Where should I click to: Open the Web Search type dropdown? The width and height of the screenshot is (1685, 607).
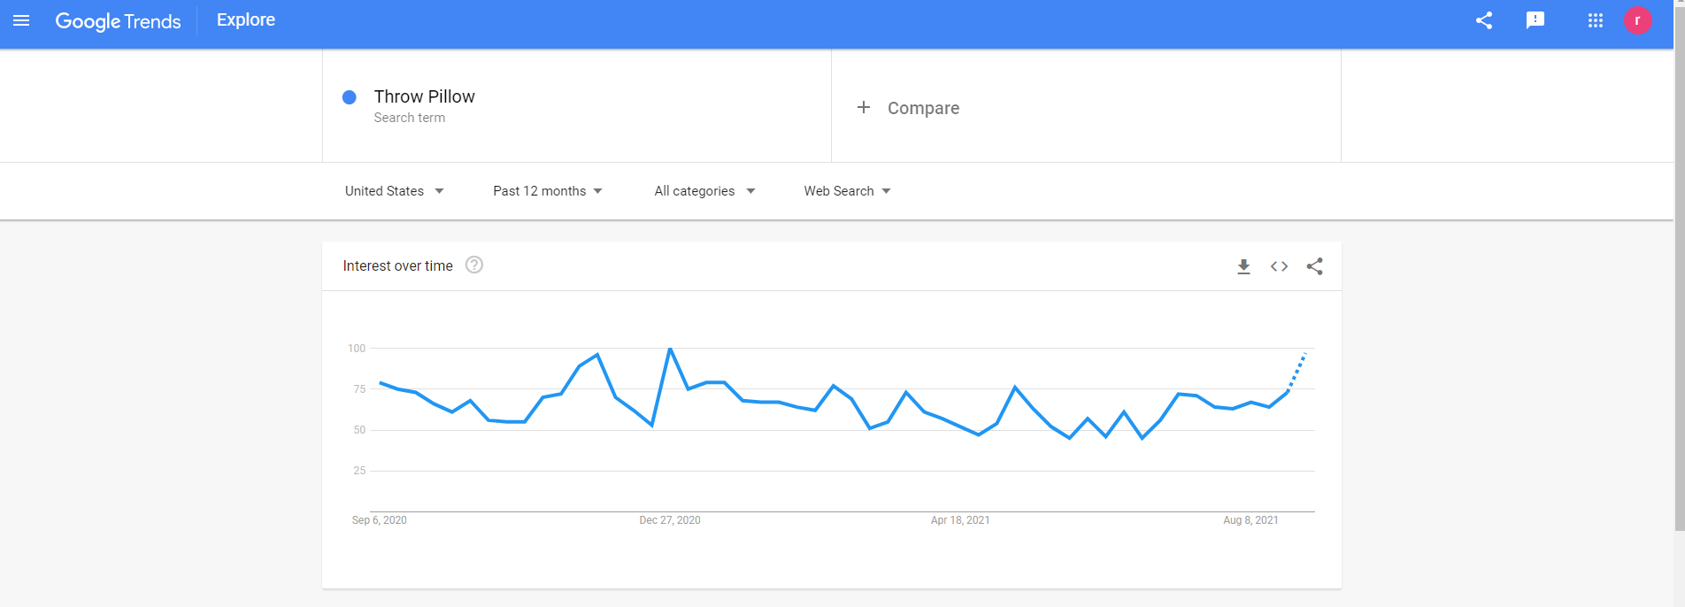click(847, 191)
